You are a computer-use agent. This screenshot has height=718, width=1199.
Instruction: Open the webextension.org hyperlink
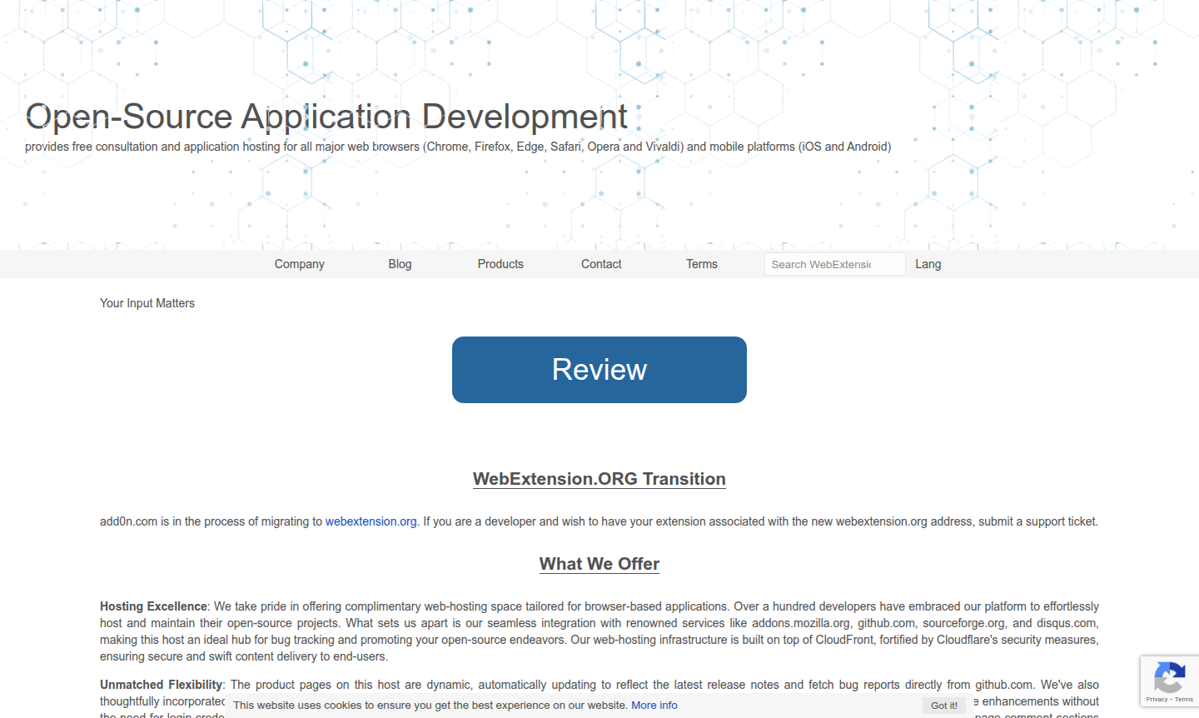tap(371, 521)
